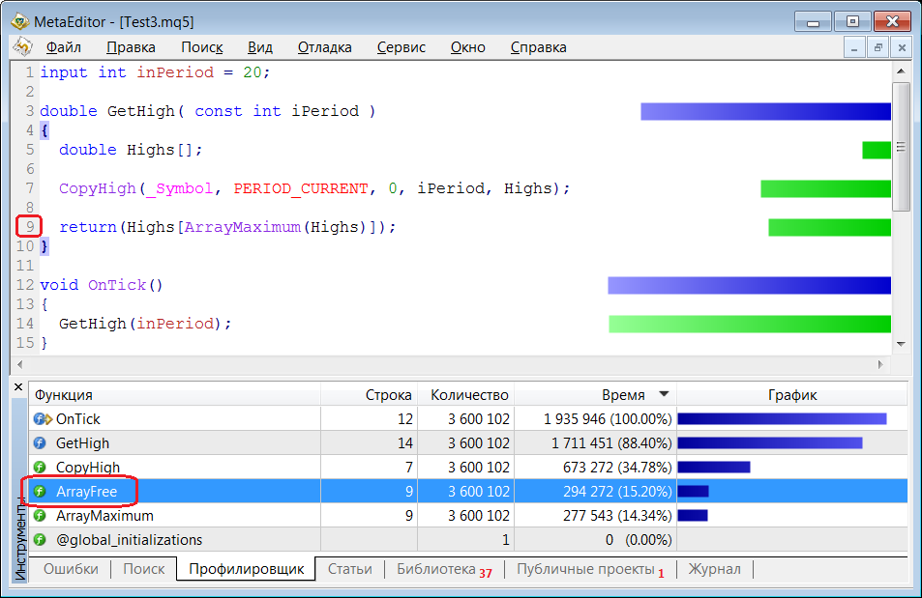
Task: Open the Публичные проекты tab
Action: pyautogui.click(x=590, y=569)
